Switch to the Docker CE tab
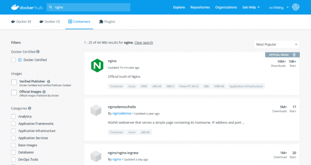This screenshot has height=165, width=311. tap(50, 22)
